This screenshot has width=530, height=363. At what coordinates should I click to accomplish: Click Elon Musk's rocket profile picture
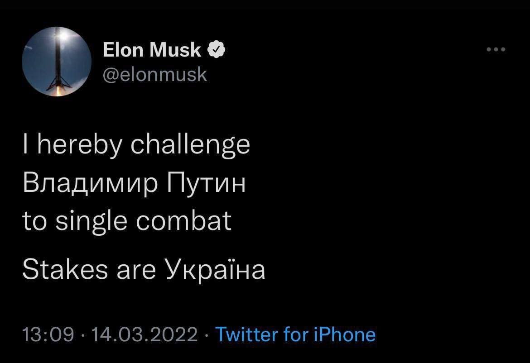click(58, 62)
